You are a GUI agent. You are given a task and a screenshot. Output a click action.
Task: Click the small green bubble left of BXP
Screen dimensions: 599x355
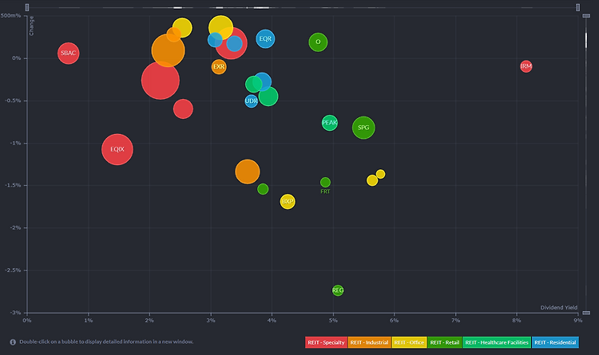click(x=263, y=189)
